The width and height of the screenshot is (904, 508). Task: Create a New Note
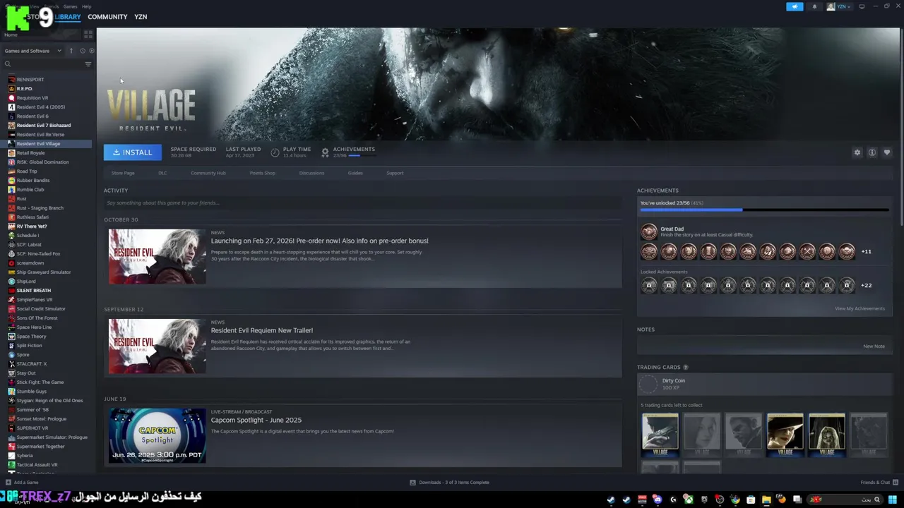coord(874,346)
